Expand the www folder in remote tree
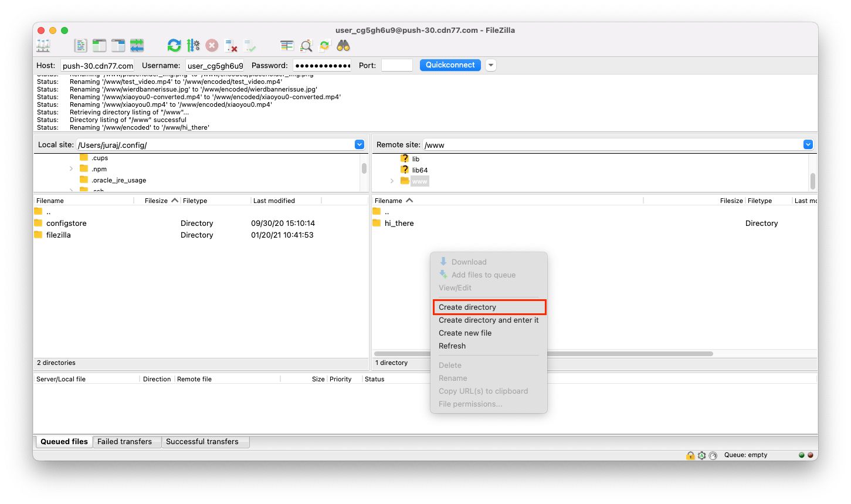Image resolution: width=851 pixels, height=504 pixels. click(392, 181)
